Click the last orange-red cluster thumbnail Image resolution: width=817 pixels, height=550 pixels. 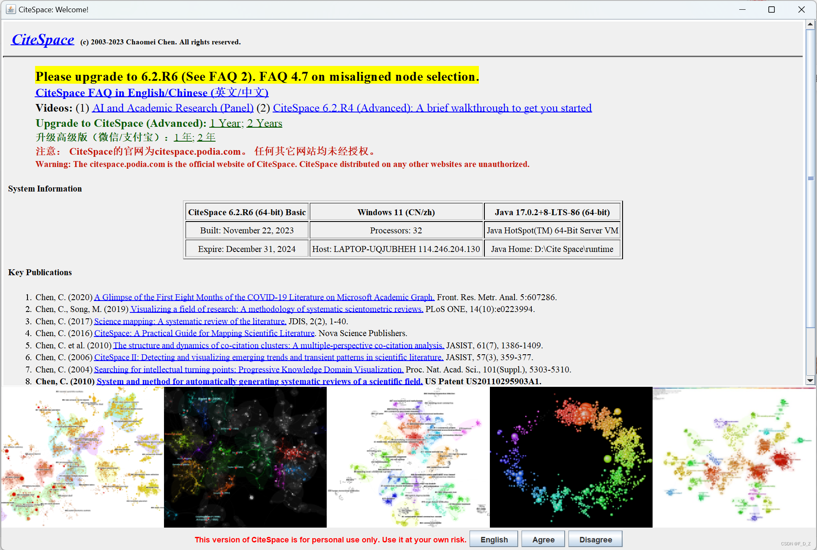tap(734, 457)
